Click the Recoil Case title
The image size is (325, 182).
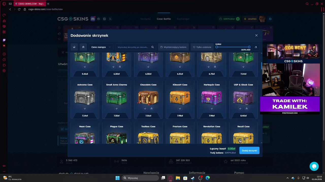[243, 126]
